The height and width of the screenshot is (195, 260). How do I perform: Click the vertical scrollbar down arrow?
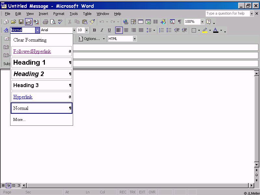[x=256, y=165]
